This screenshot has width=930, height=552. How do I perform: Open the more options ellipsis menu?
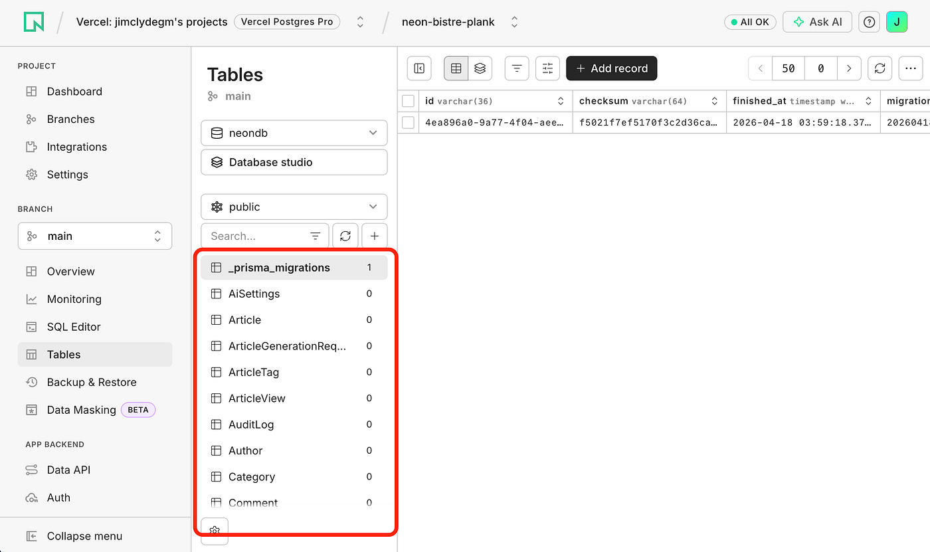click(911, 68)
